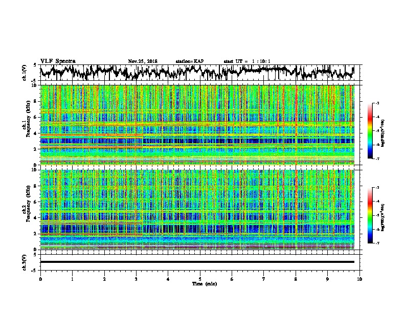Click the "station=KAP" label
Image resolution: width=405 pixels, height=313 pixels.
[190, 61]
